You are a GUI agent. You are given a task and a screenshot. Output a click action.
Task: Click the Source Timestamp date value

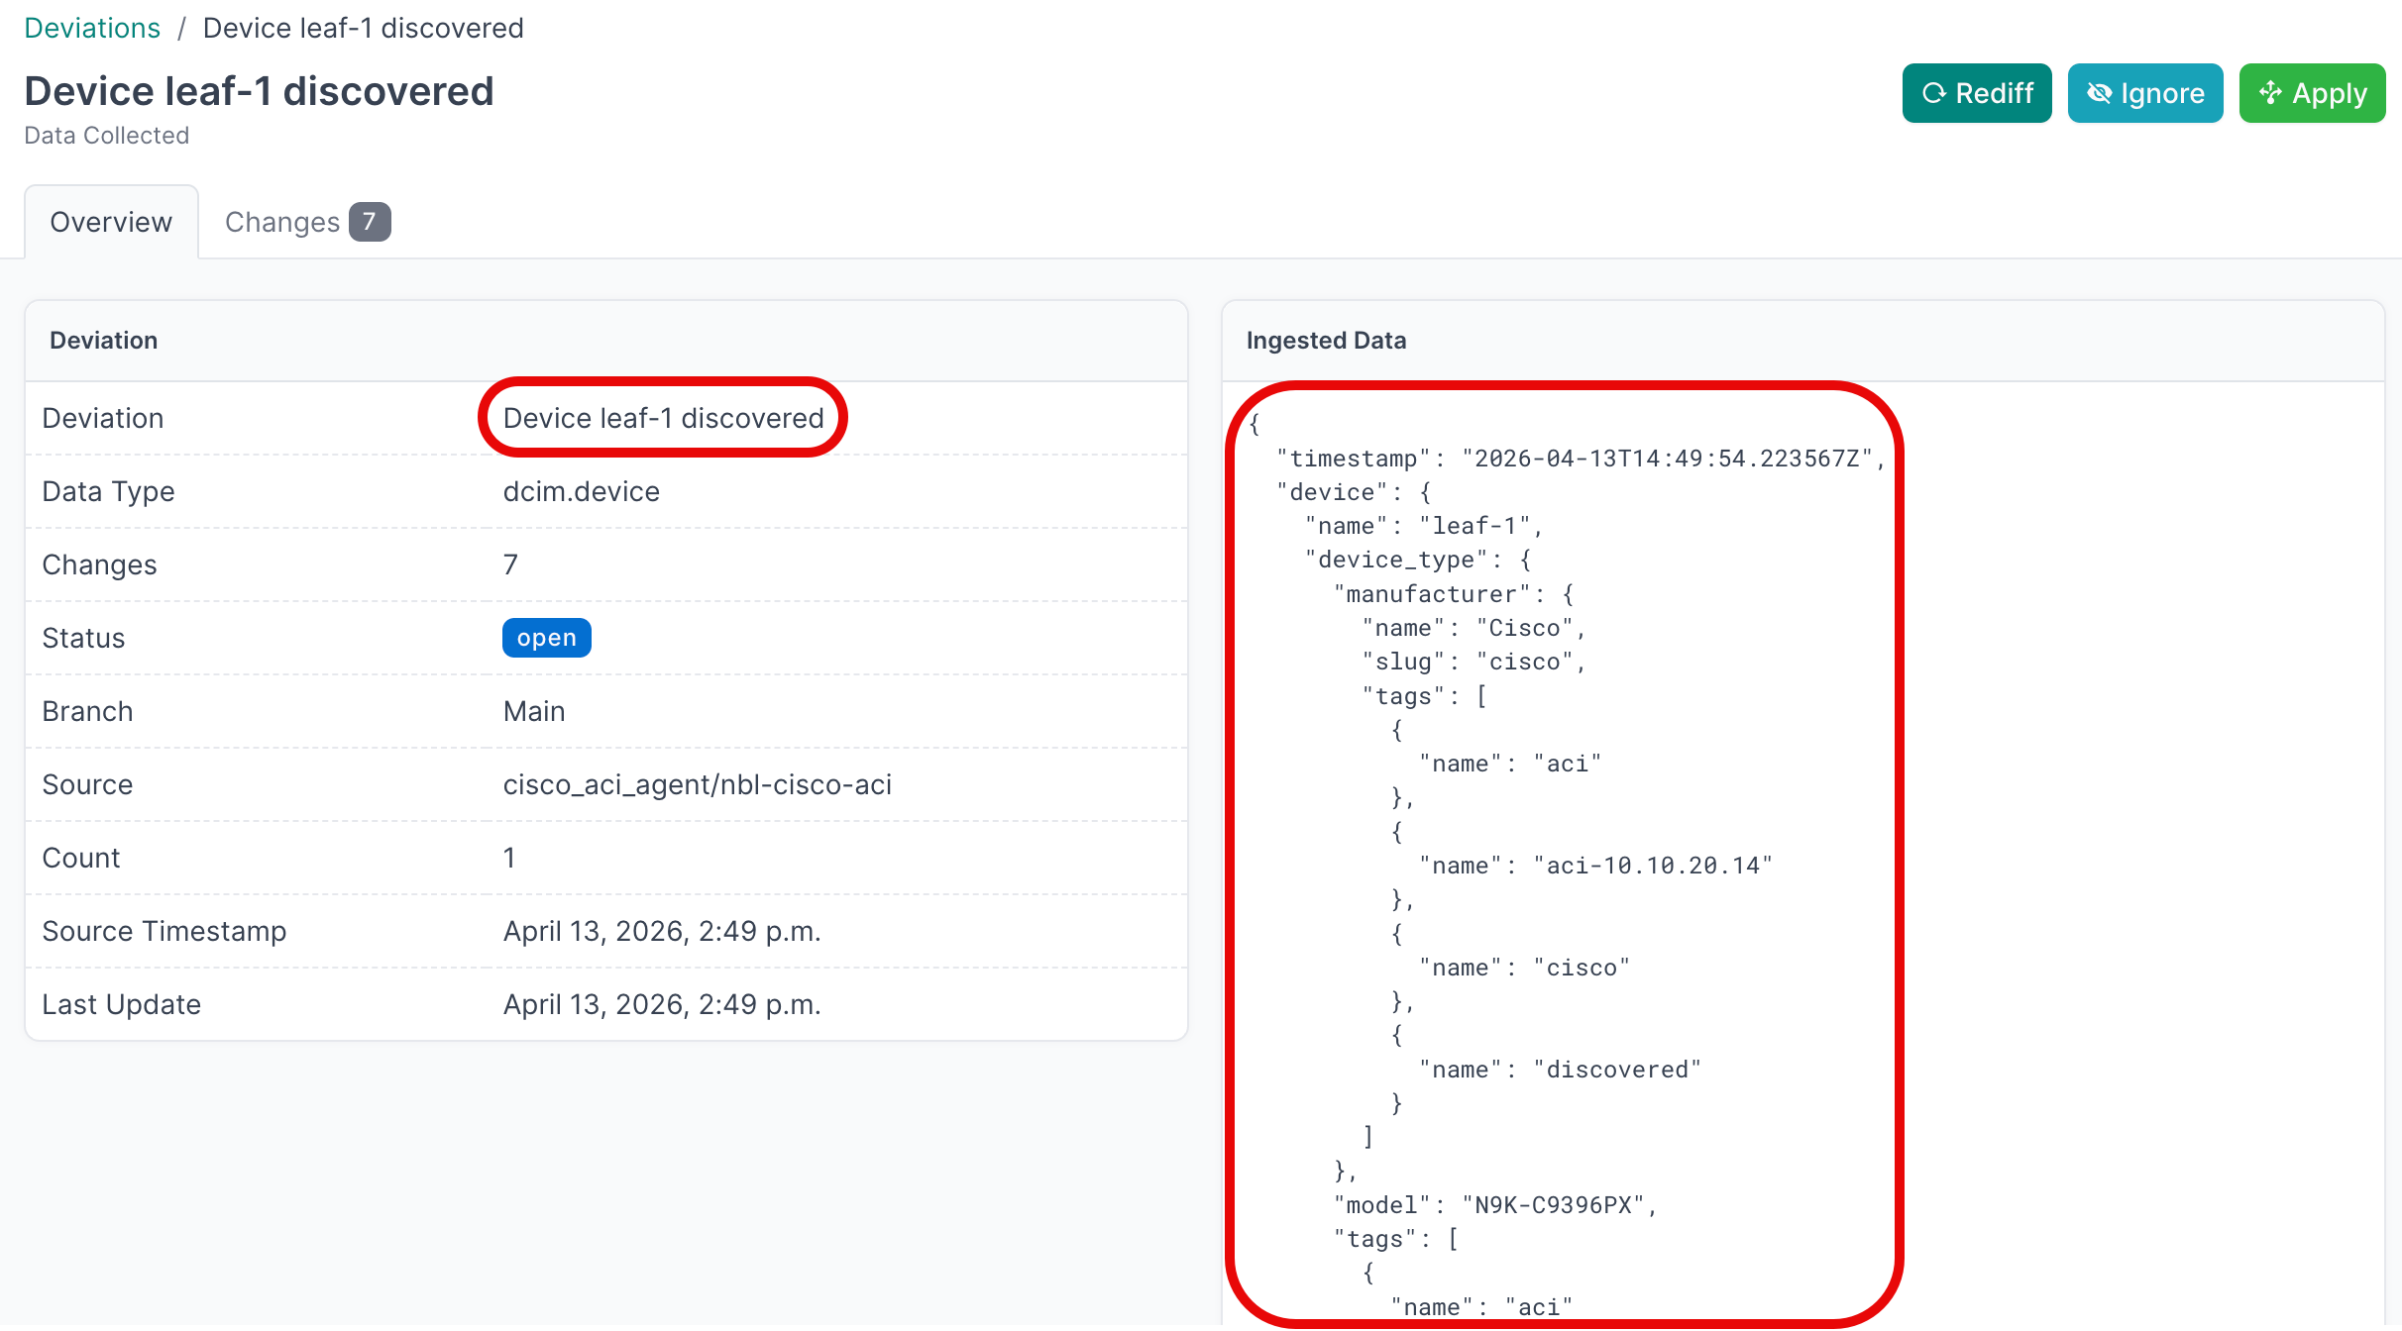(x=661, y=931)
